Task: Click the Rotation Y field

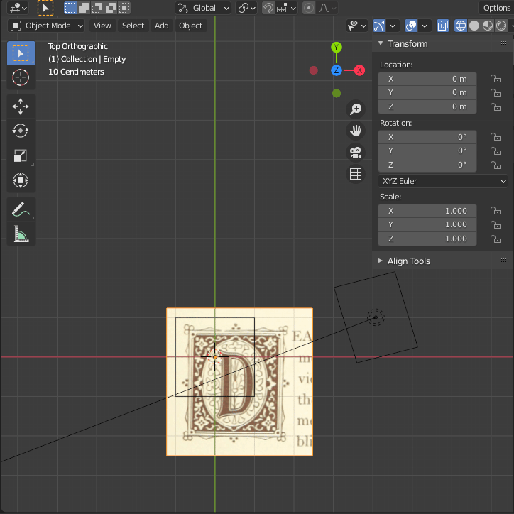Action: point(427,151)
